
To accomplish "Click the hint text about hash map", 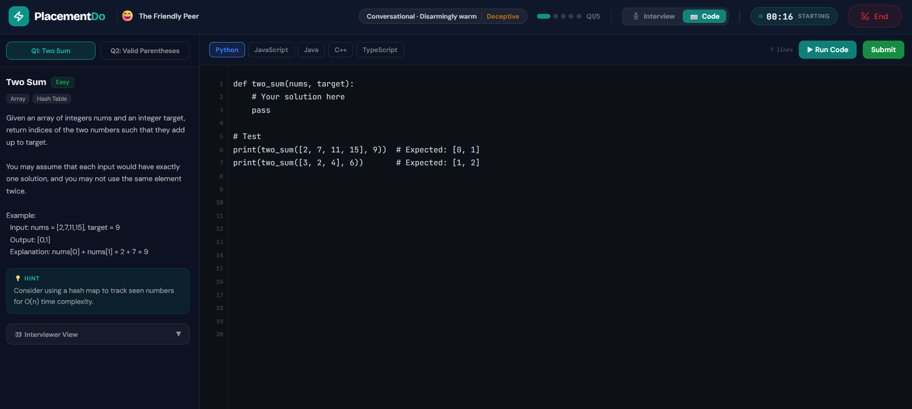I will click(x=94, y=296).
